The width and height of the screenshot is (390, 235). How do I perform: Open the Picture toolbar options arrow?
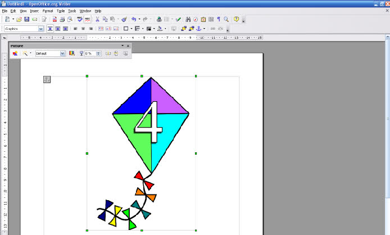pos(122,46)
